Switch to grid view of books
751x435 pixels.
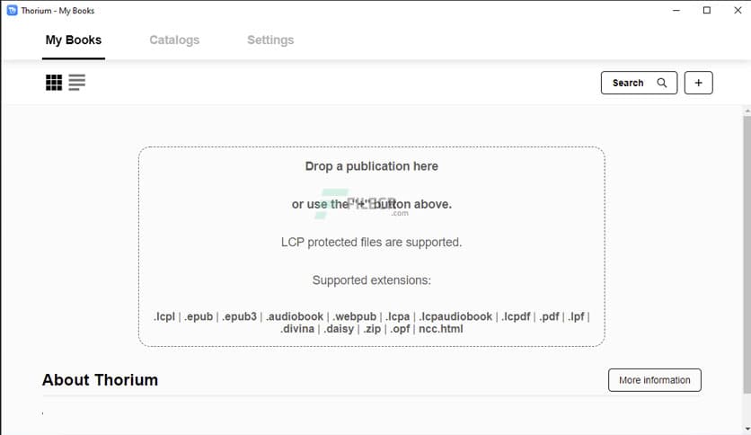(x=54, y=83)
